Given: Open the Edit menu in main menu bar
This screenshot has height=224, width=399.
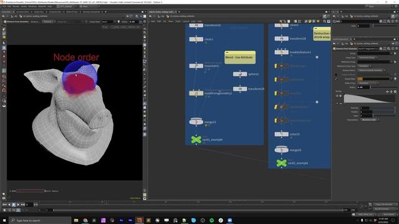Looking at the screenshot, I should tap(9, 6).
